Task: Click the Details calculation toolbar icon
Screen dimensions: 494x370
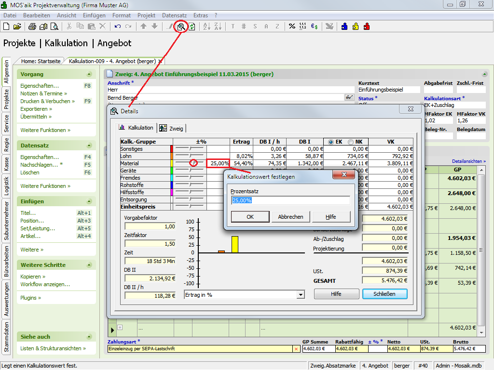Action: point(181,26)
